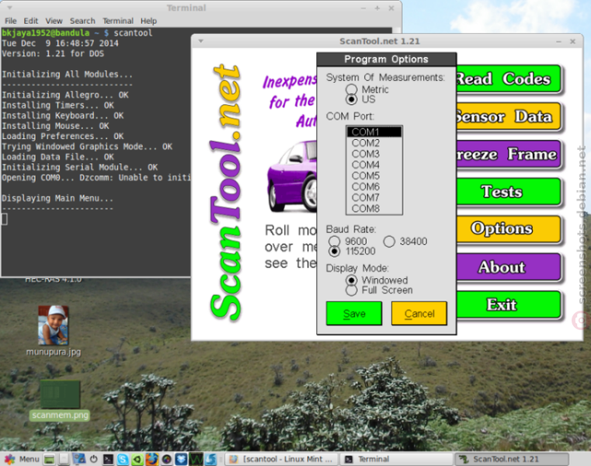
Task: Select COM5 in the port list
Action: [x=374, y=176]
